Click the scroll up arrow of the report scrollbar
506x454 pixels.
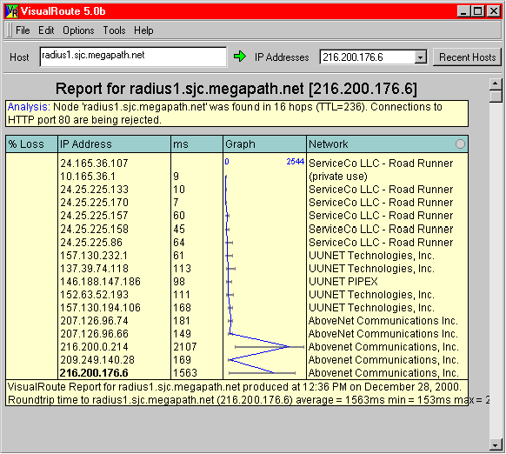(x=495, y=84)
